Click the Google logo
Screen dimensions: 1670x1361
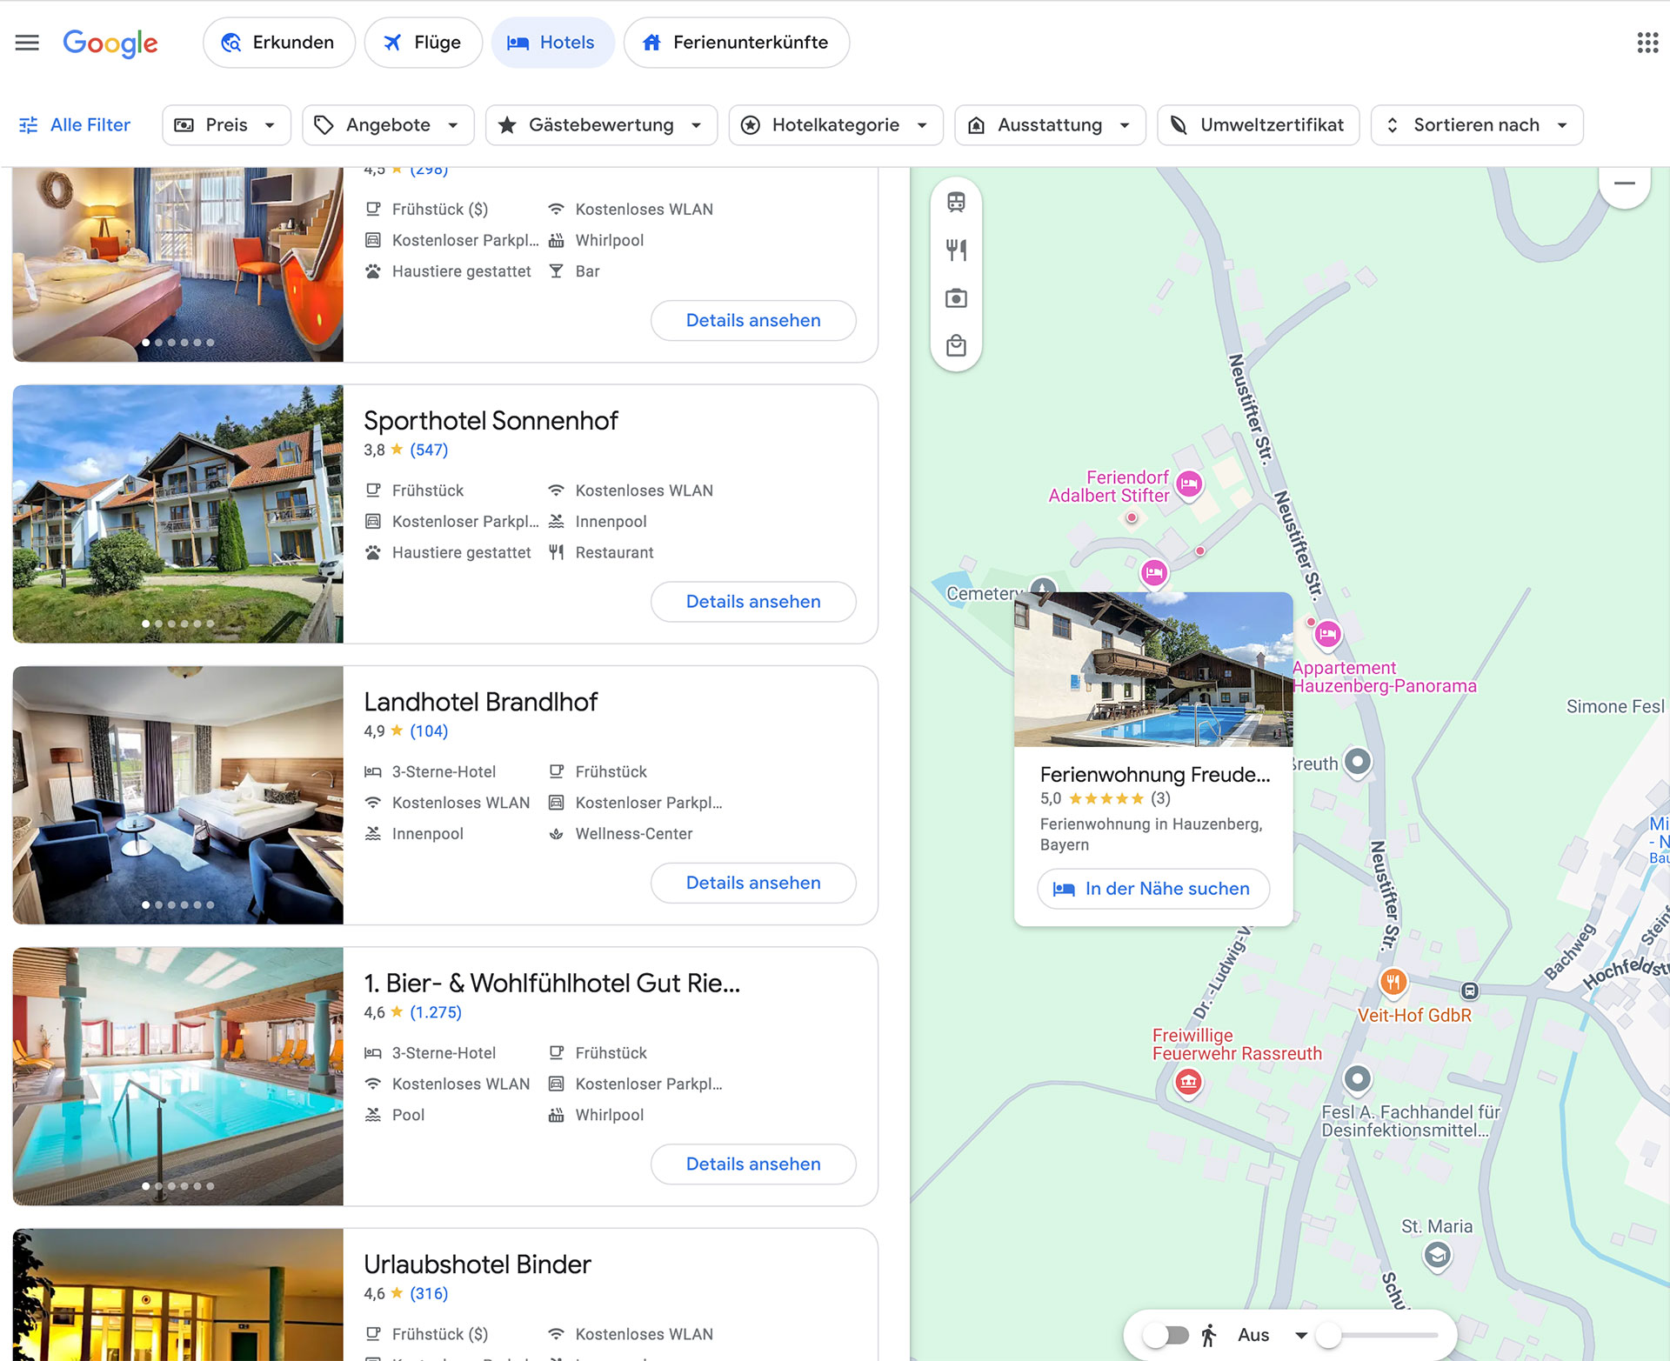tap(110, 43)
